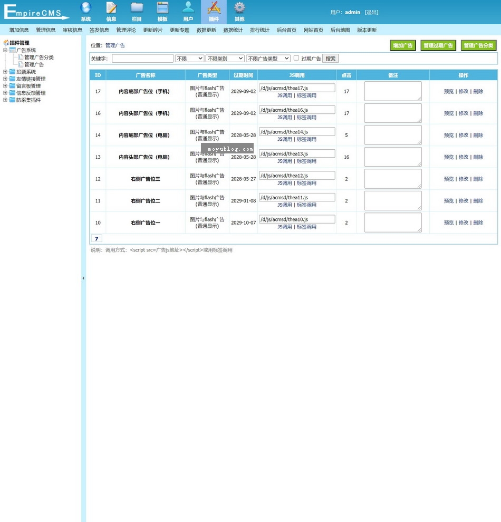Click the green 增加广告 button
This screenshot has width=501, height=522.
click(403, 45)
